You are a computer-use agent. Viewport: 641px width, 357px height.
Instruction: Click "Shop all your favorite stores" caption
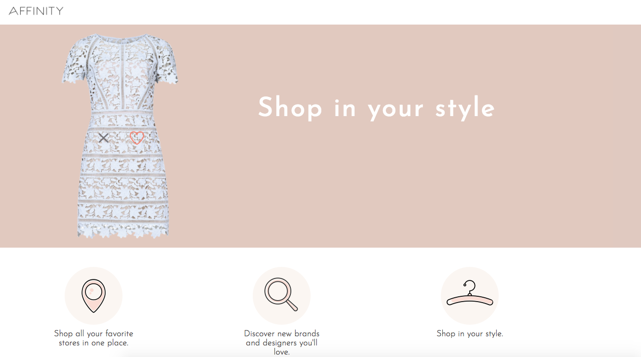click(x=94, y=338)
